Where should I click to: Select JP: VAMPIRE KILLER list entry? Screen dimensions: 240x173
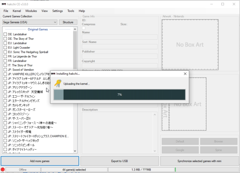click(29, 74)
